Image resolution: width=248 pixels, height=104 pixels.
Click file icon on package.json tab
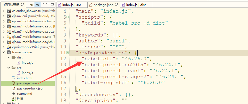pos(90,5)
